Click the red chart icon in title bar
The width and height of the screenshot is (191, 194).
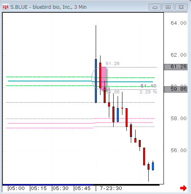point(6,7)
